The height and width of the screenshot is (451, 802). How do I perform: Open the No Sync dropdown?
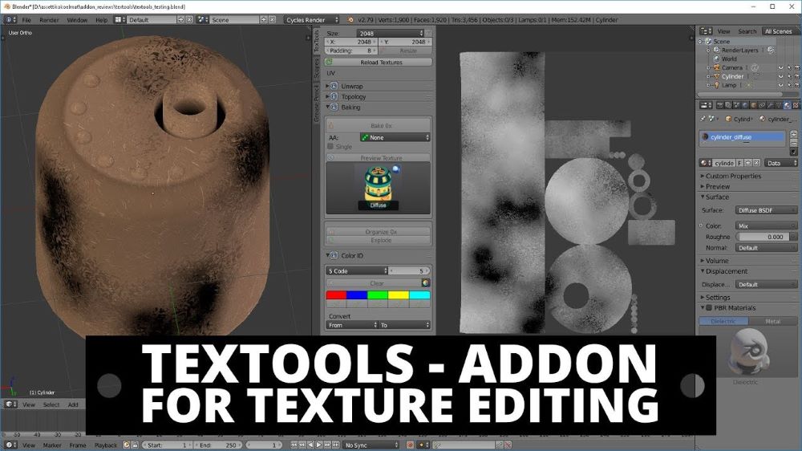pos(371,445)
